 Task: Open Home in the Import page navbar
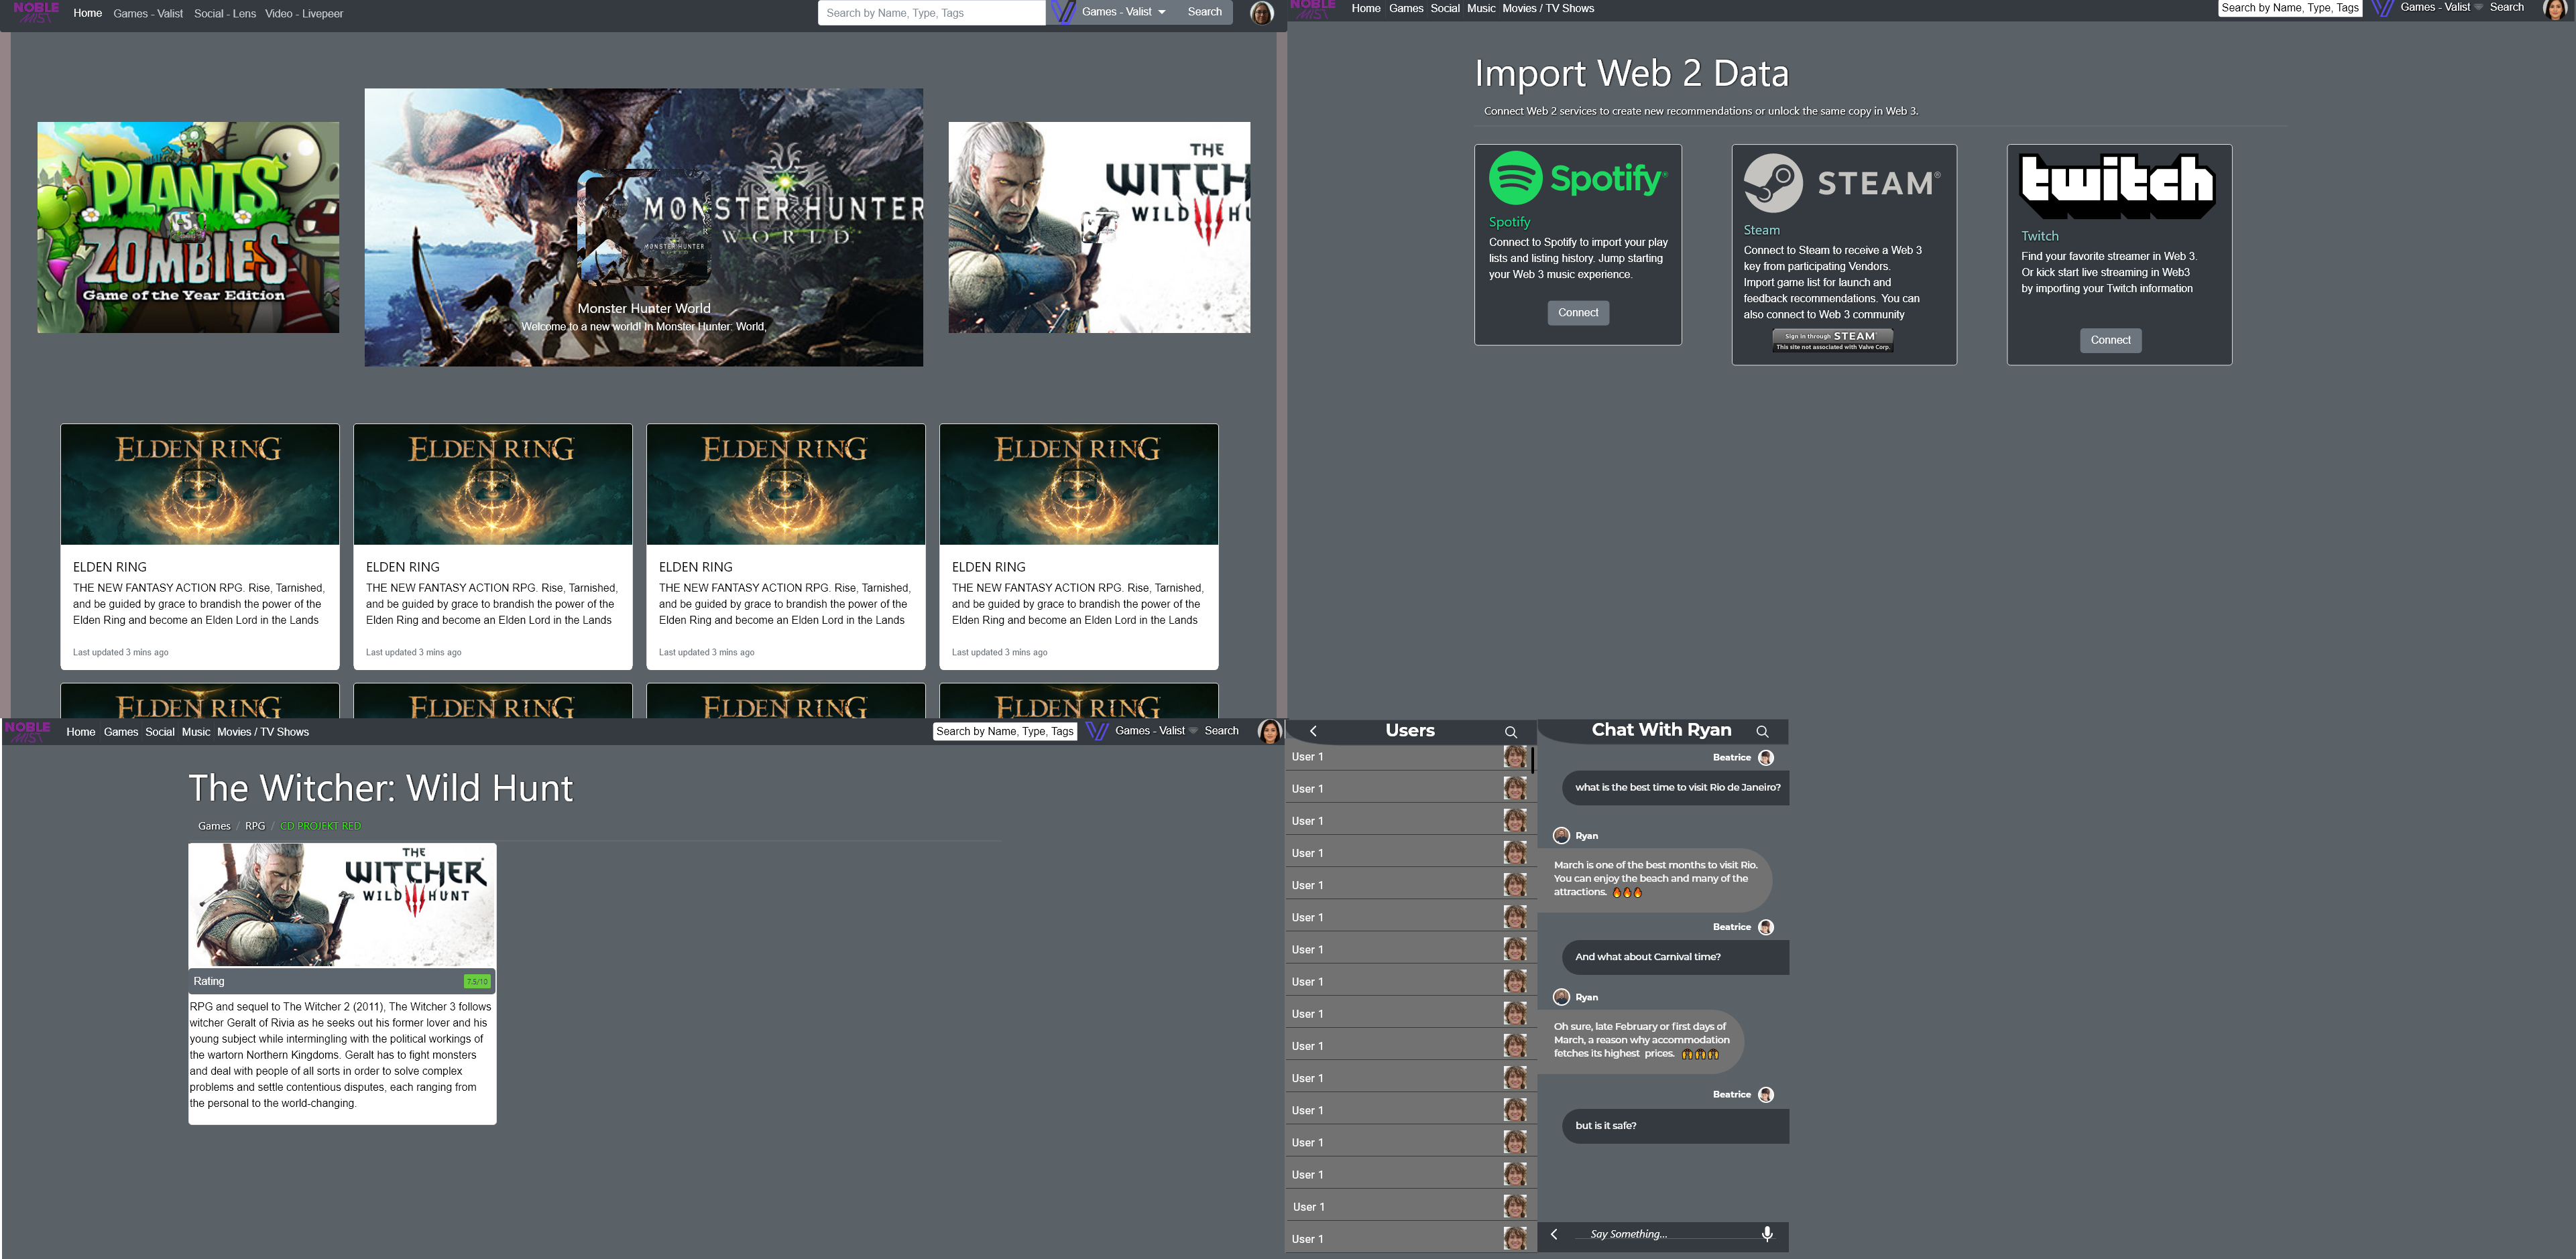[x=1366, y=8]
